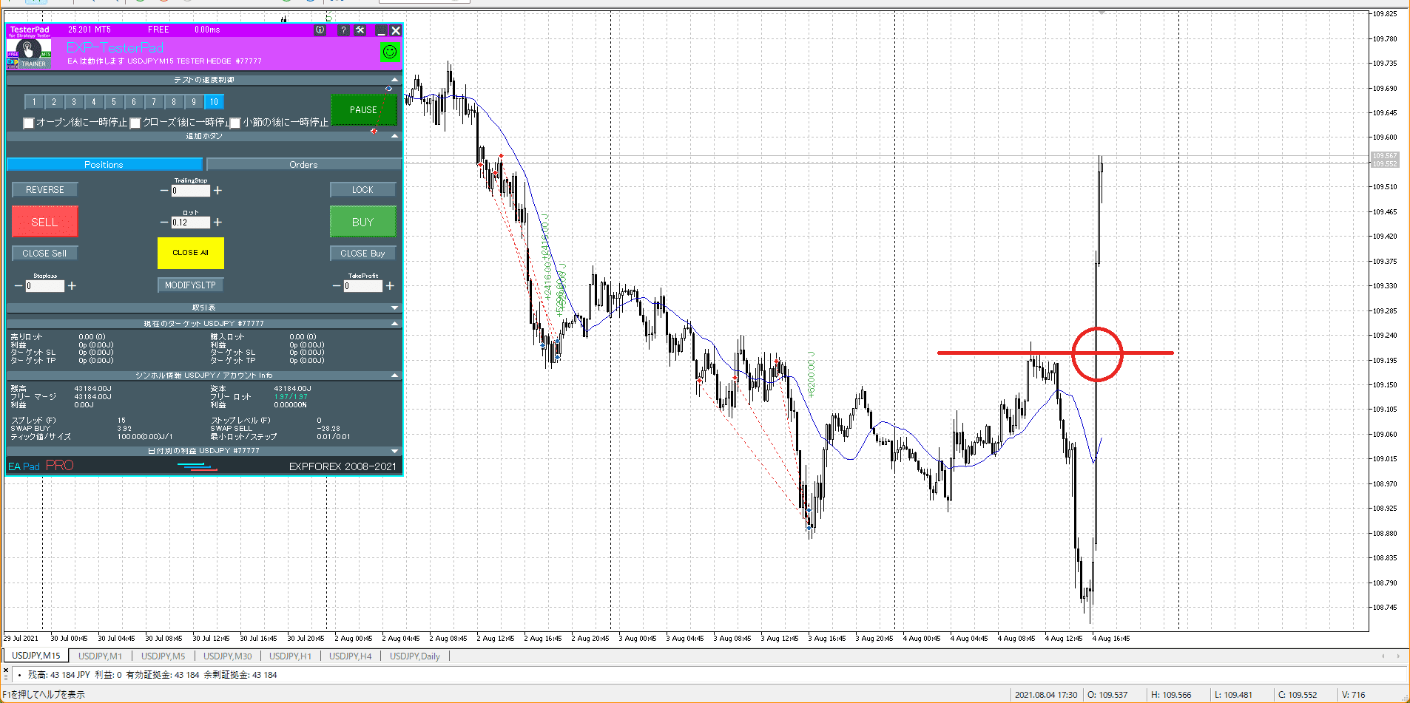Screen dimensions: 1410x703
Task: Set test speed to level 5
Action: 114,102
